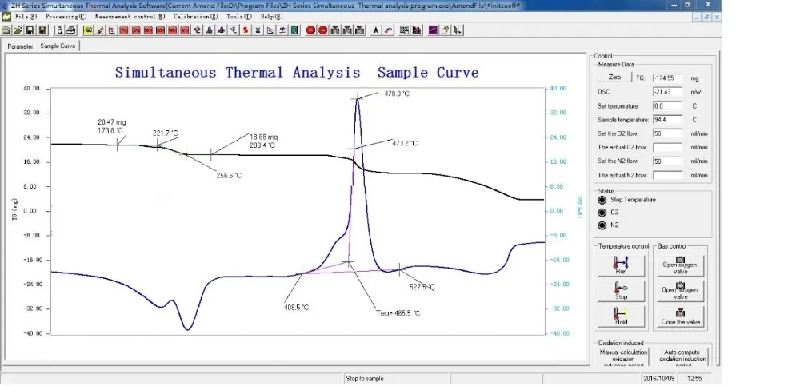Click the green book toolbar icon
Screen dimensions: 800x386
(x=294, y=30)
